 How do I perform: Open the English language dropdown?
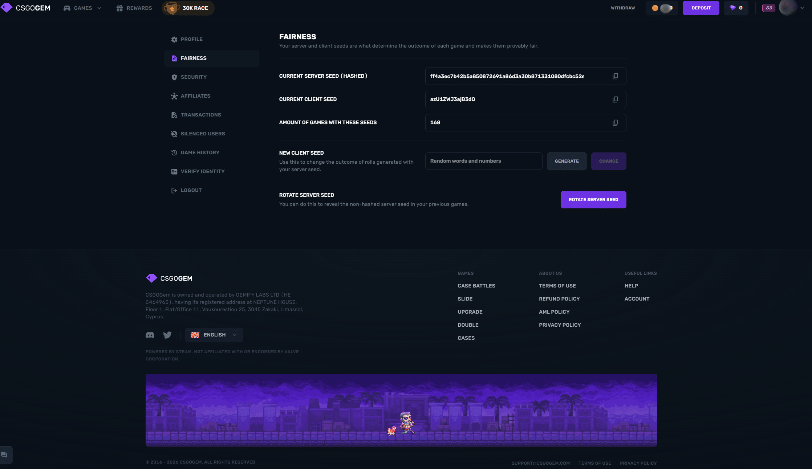214,335
